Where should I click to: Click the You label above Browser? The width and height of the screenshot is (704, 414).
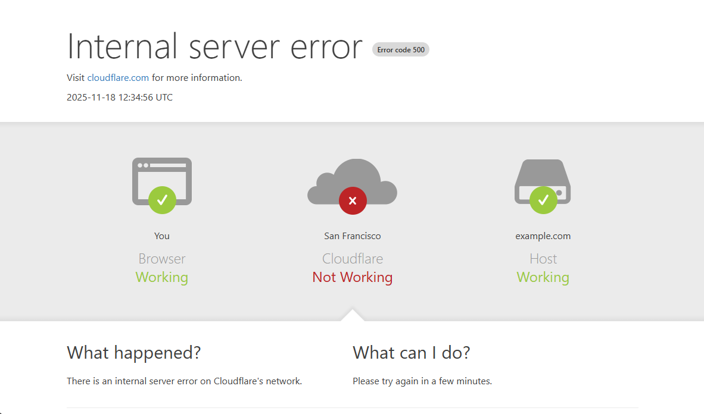pos(161,236)
